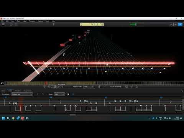Click the Bluetooth icon in system tray

(153, 118)
